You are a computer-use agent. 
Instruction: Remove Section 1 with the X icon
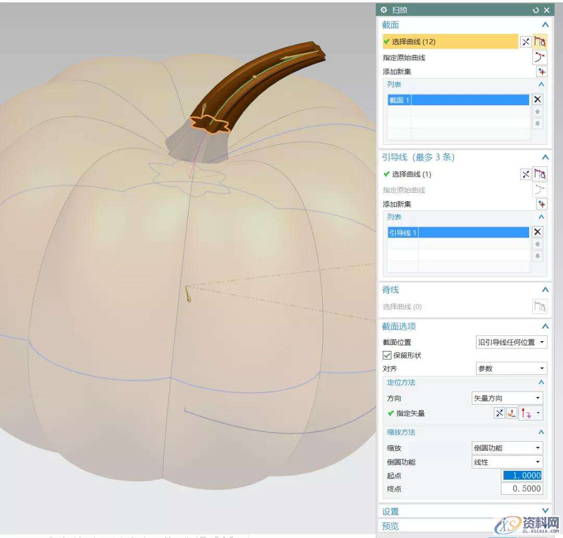point(537,99)
